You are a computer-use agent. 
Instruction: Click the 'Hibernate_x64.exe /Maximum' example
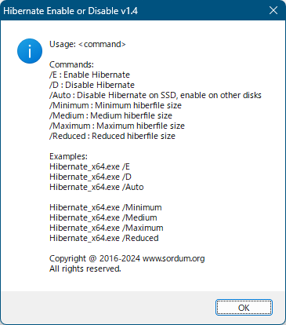coord(107,228)
